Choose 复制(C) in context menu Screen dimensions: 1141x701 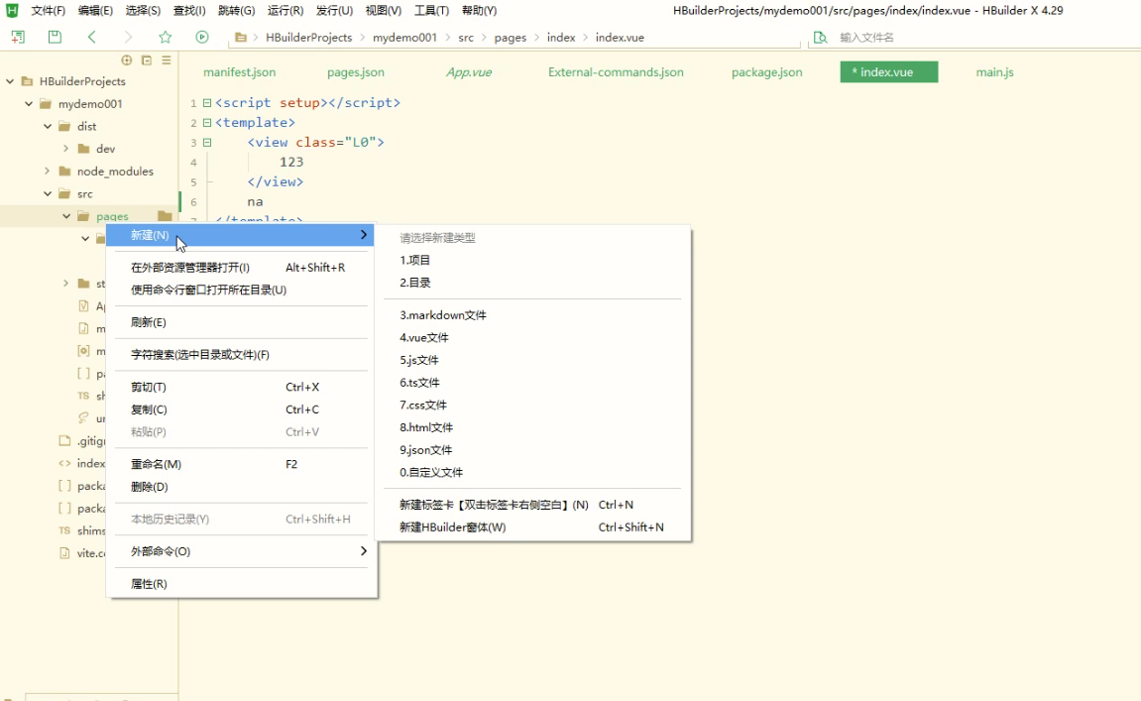click(242, 409)
